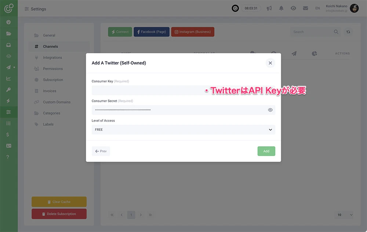
Task: Click the Facebook (Page) button
Action: 152,32
